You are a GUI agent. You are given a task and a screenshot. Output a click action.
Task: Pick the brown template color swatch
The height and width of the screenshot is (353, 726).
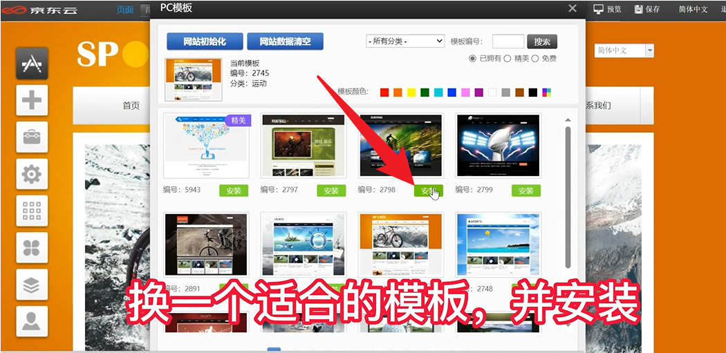(x=519, y=93)
